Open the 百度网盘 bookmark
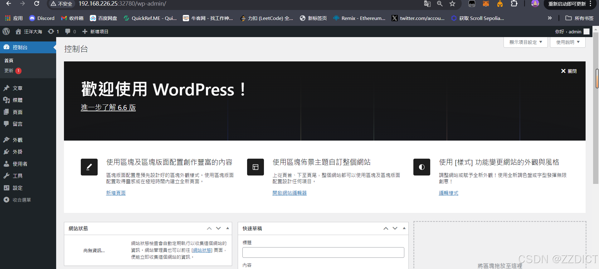 coord(104,18)
